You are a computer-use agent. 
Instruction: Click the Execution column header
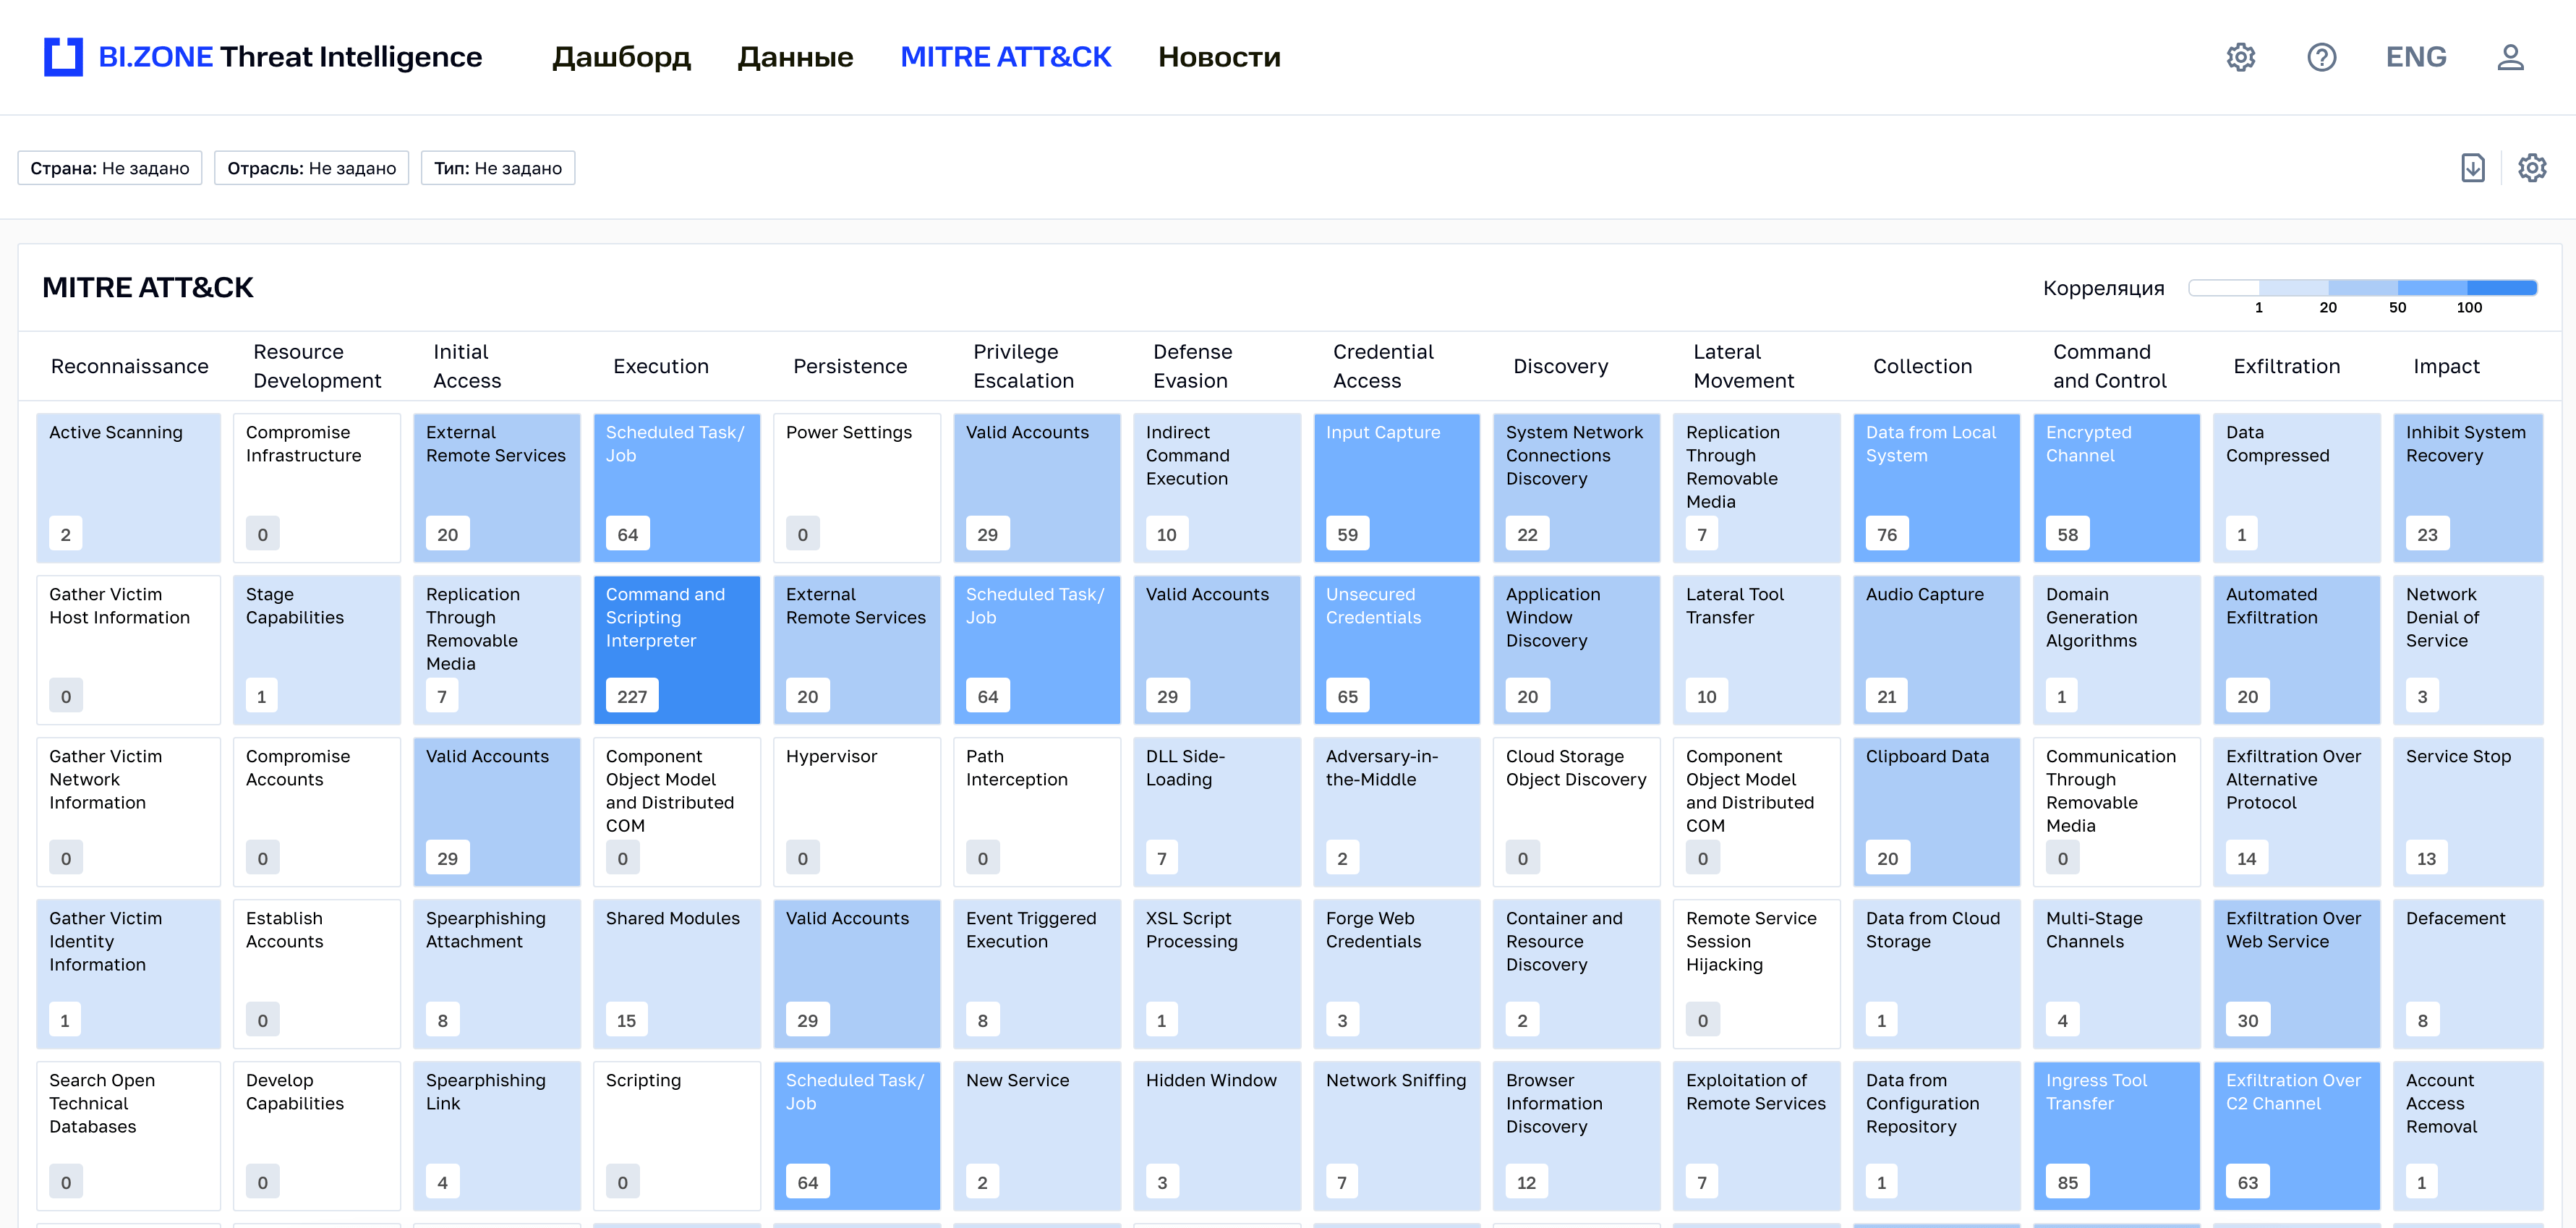pos(661,367)
